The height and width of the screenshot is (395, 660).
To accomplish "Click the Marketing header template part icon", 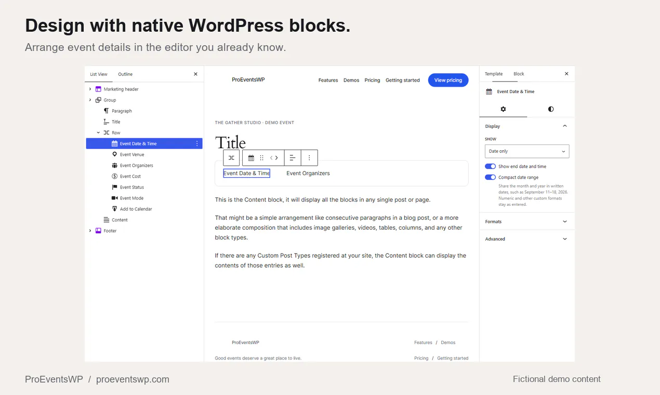I will 98,89.
